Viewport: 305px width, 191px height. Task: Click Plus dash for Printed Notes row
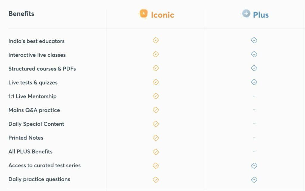(254, 138)
